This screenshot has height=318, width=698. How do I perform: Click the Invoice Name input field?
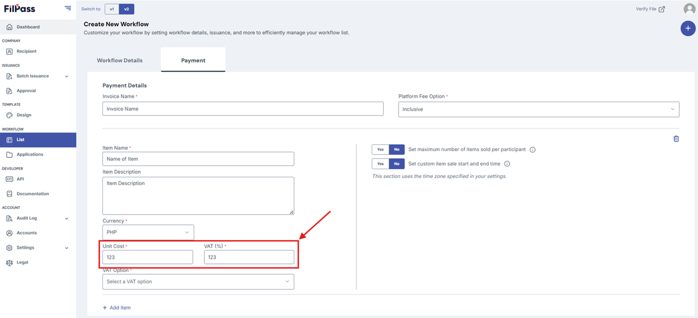point(243,109)
